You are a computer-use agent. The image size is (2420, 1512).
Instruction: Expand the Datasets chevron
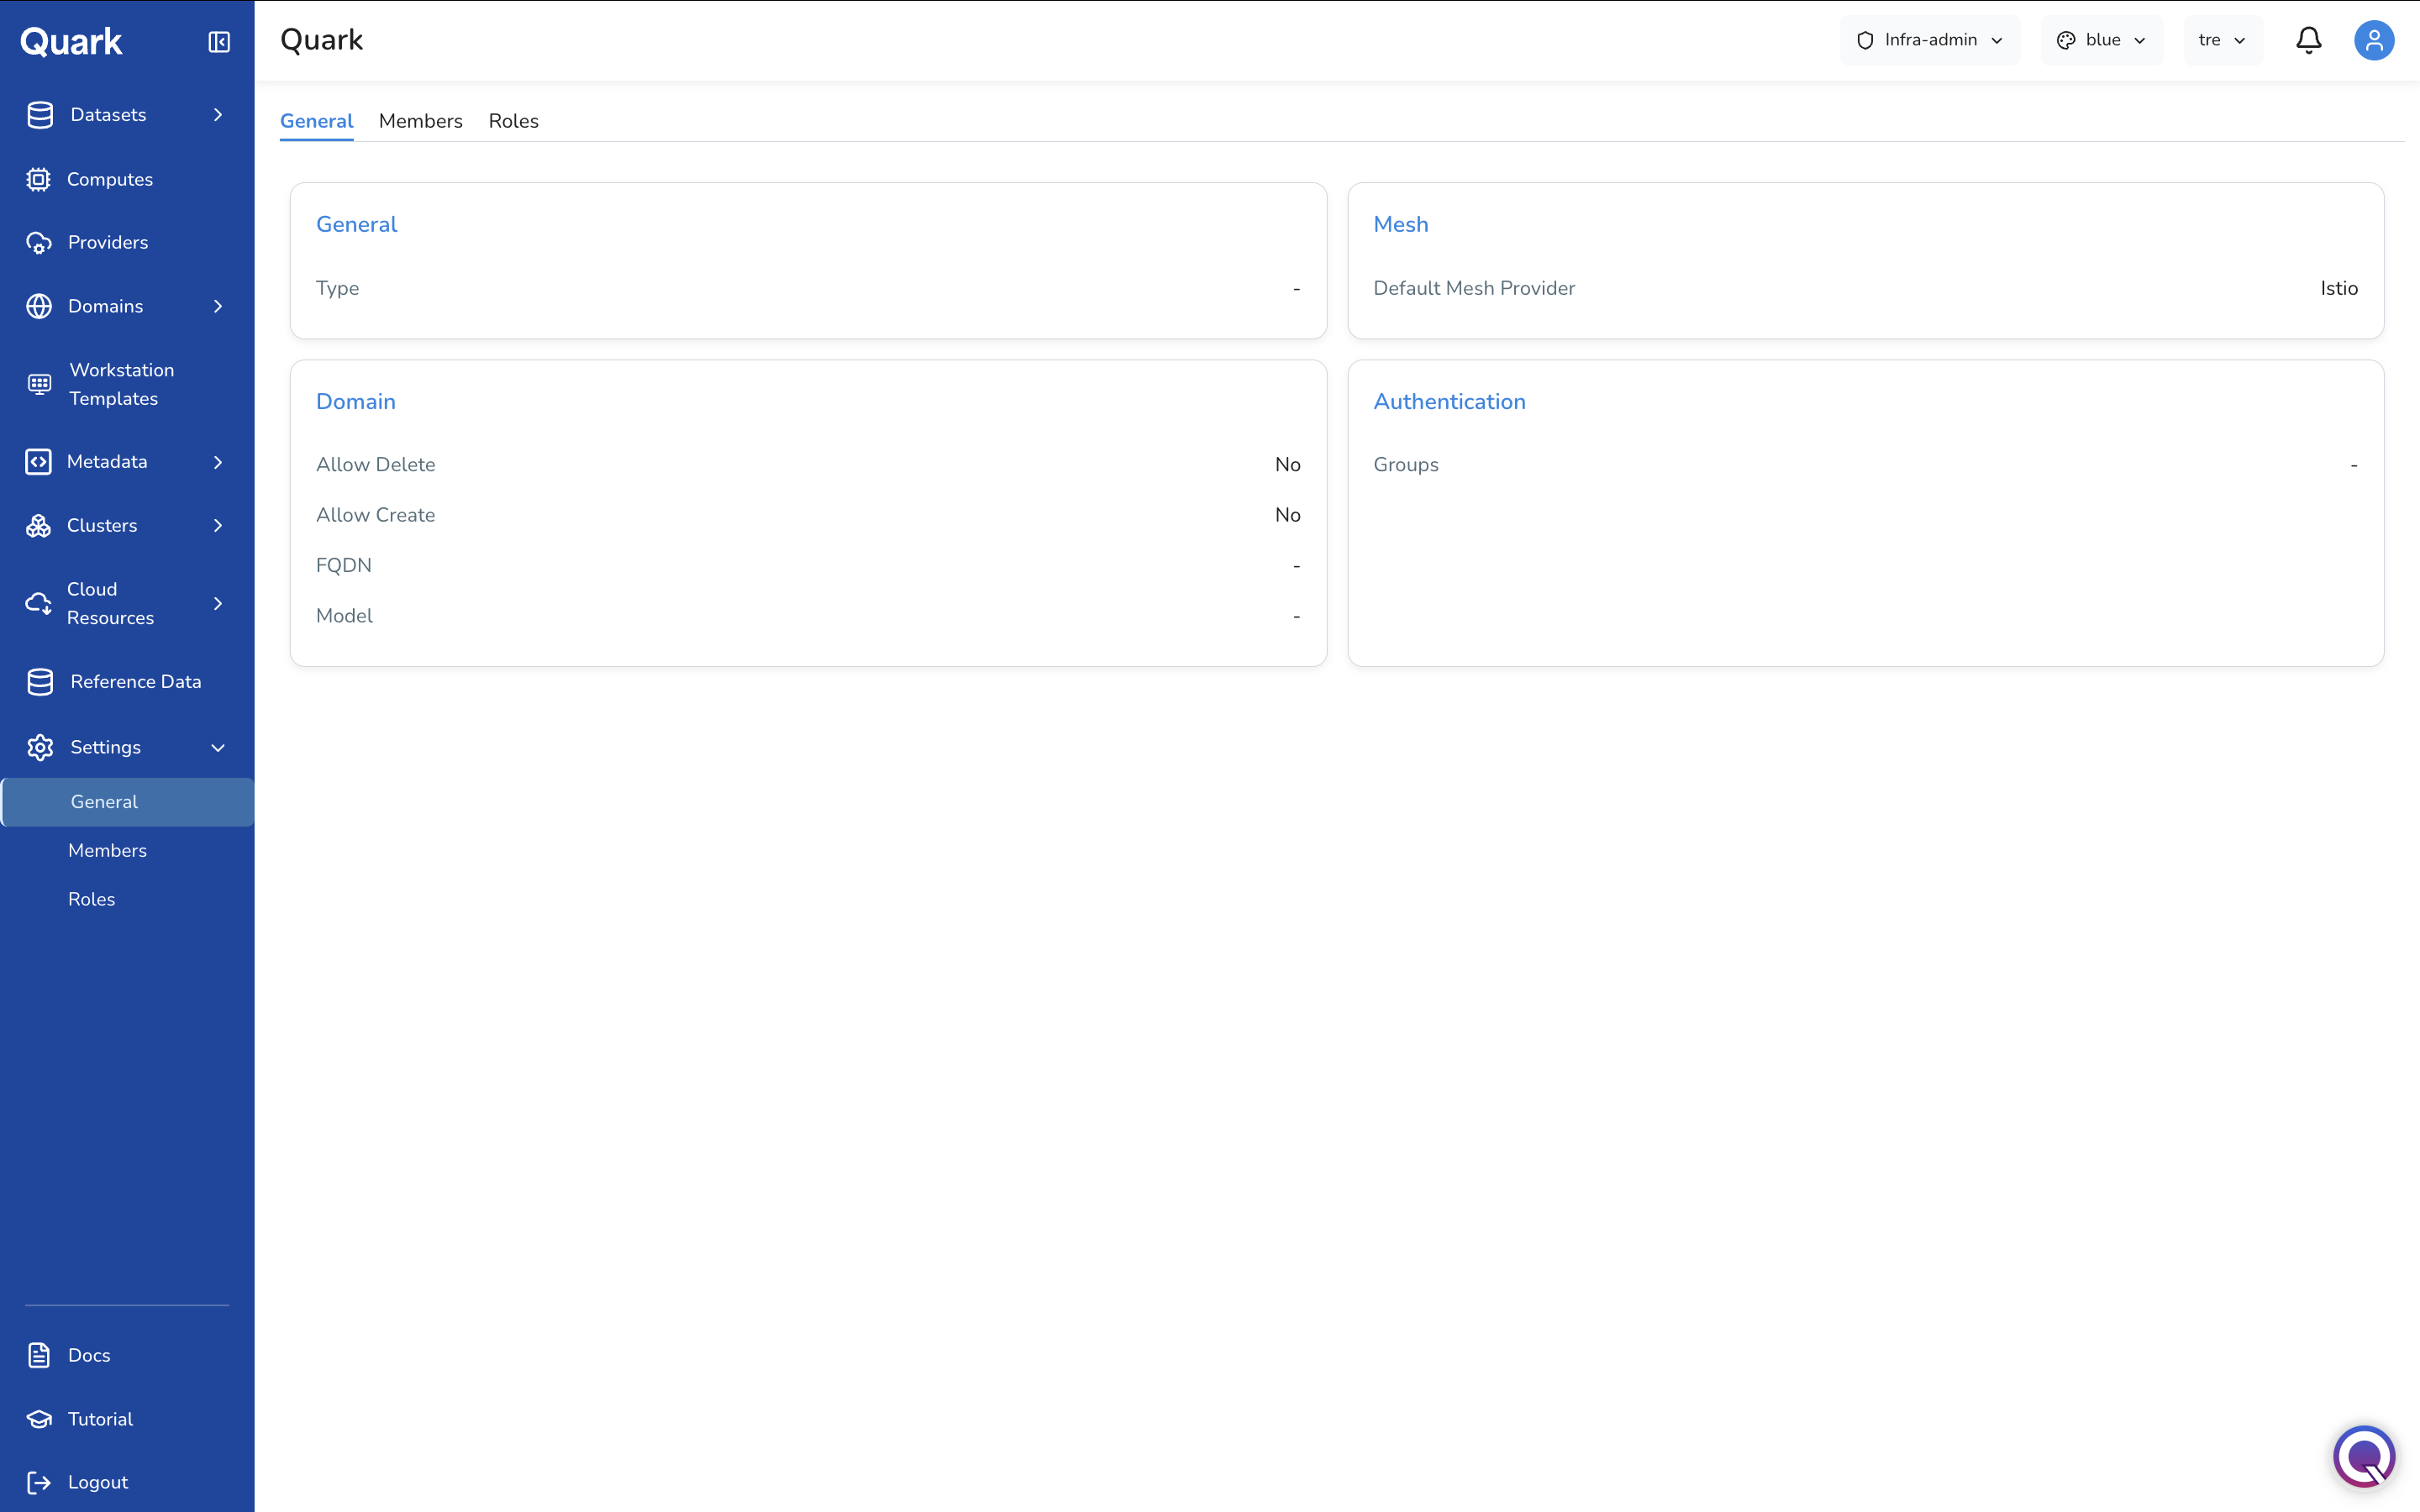(x=218, y=115)
